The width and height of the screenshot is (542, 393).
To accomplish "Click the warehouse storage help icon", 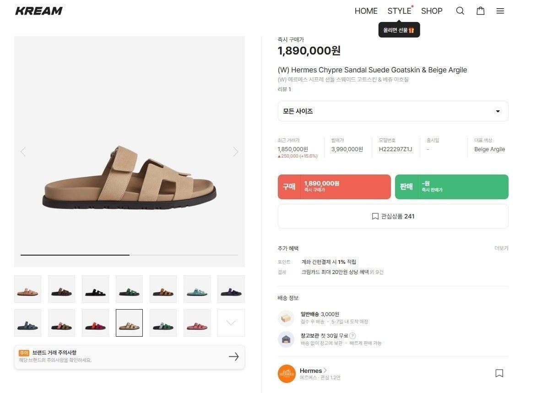I will coord(352,336).
